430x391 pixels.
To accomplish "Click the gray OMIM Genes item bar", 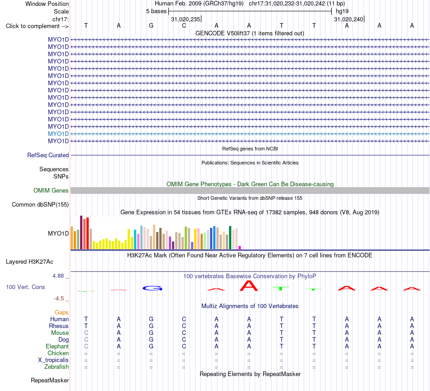I will pos(250,191).
